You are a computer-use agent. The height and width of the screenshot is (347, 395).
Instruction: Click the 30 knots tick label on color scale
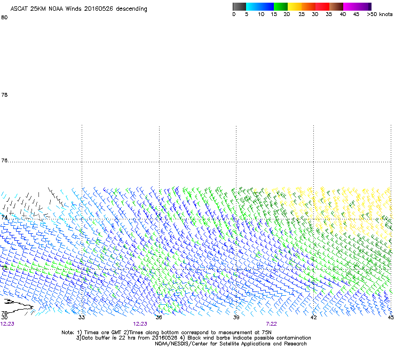click(315, 14)
